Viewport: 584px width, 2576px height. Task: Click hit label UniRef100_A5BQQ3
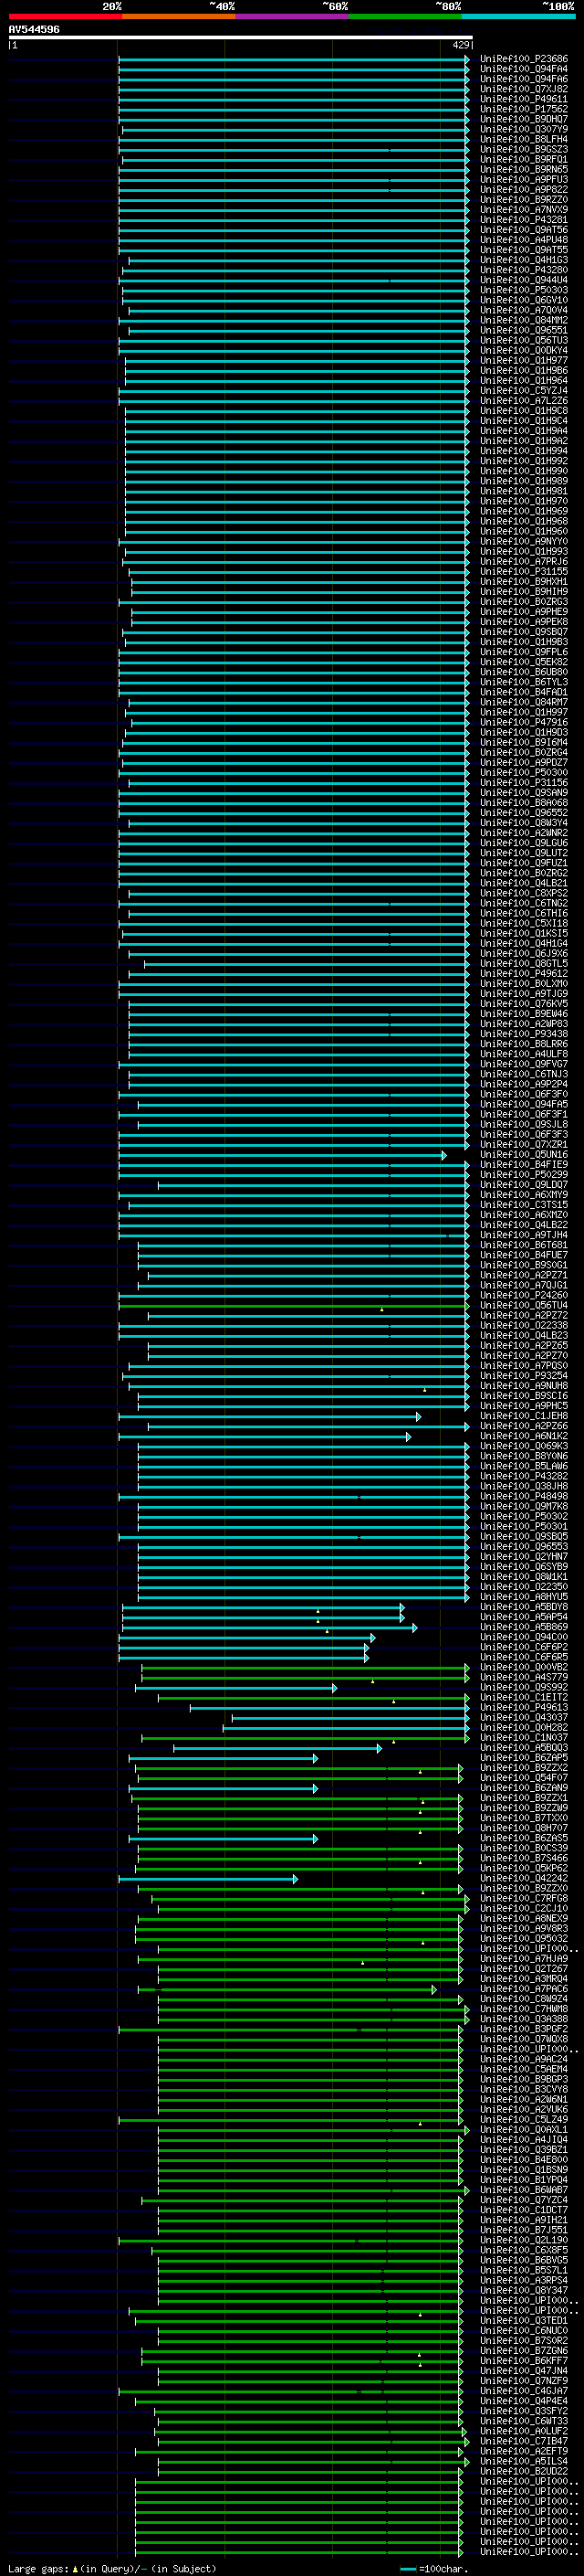tap(524, 1748)
